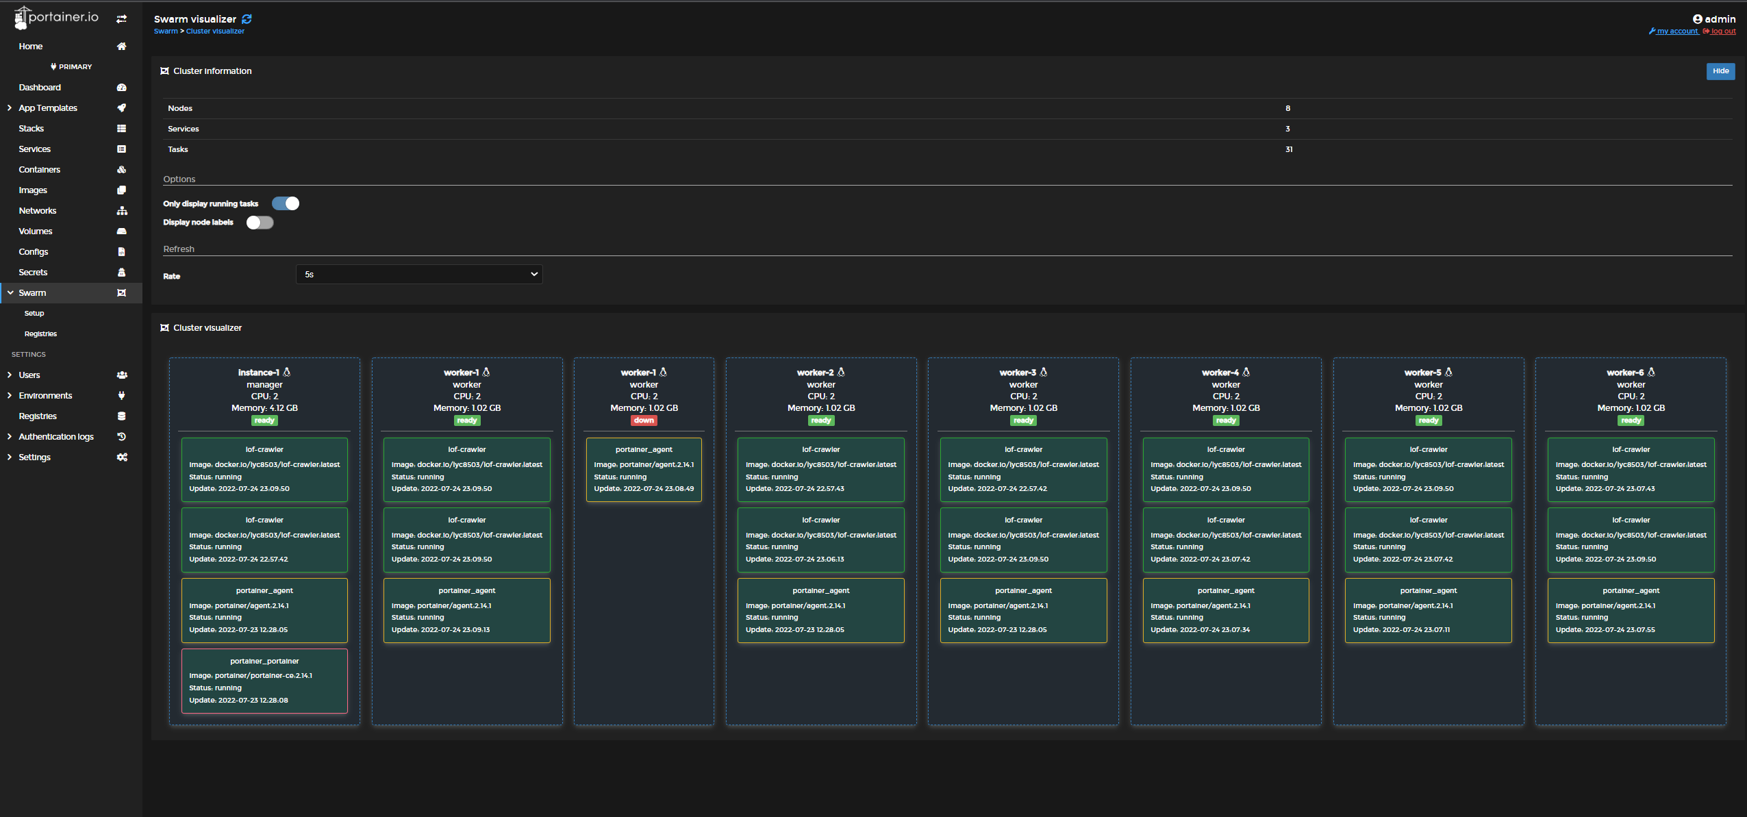
Task: Click the Swarm cluster icon in sidebar
Action: click(121, 293)
